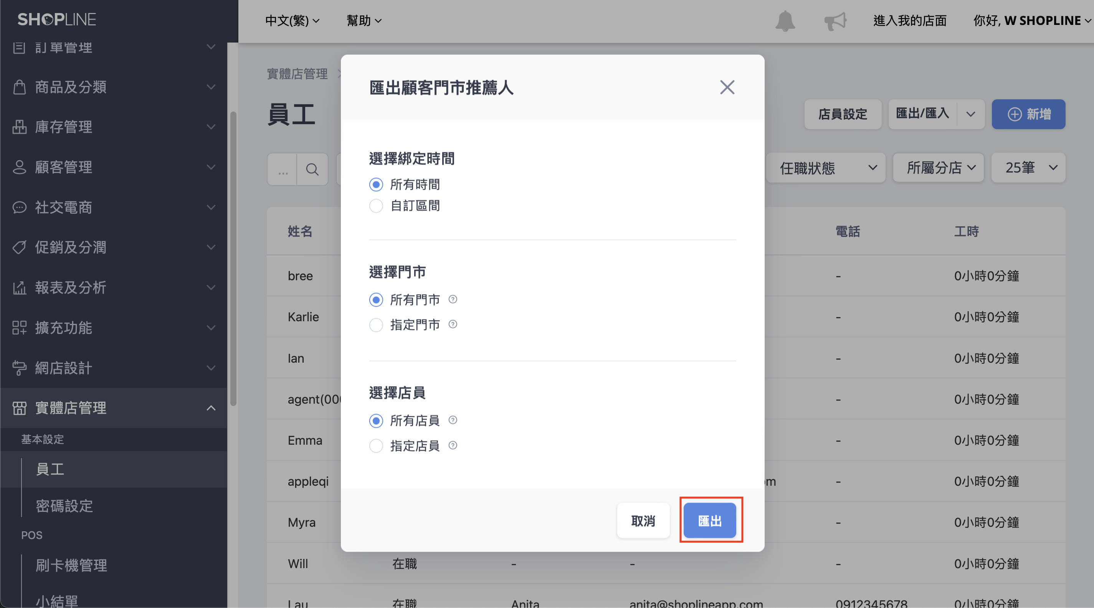
Task: Click the help icon beside 指定店員
Action: (x=453, y=445)
